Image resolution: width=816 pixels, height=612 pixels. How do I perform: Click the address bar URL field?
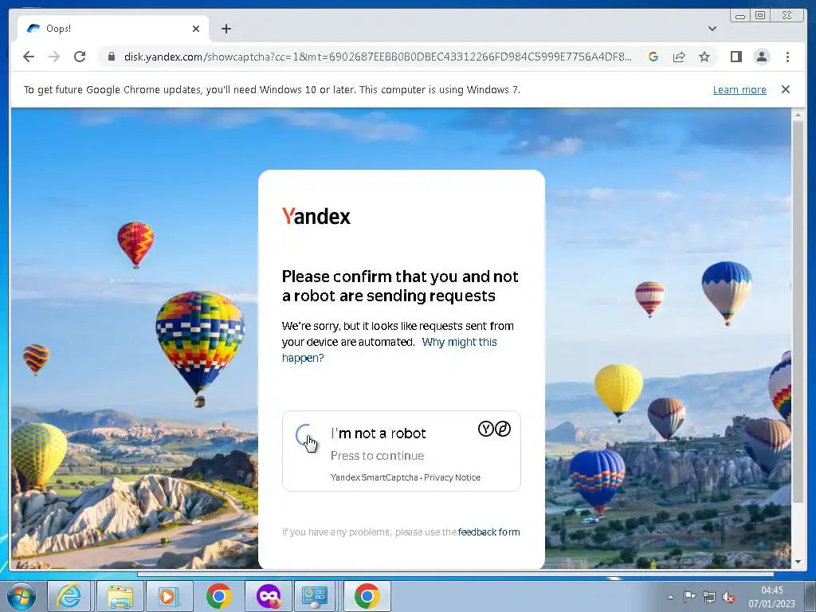click(378, 57)
